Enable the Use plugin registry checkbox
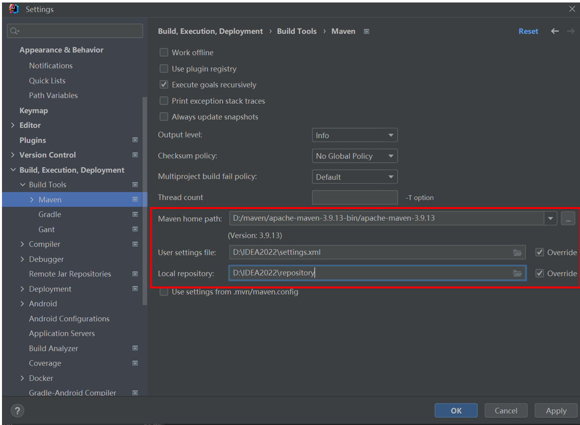This screenshot has height=425, width=580. 164,69
